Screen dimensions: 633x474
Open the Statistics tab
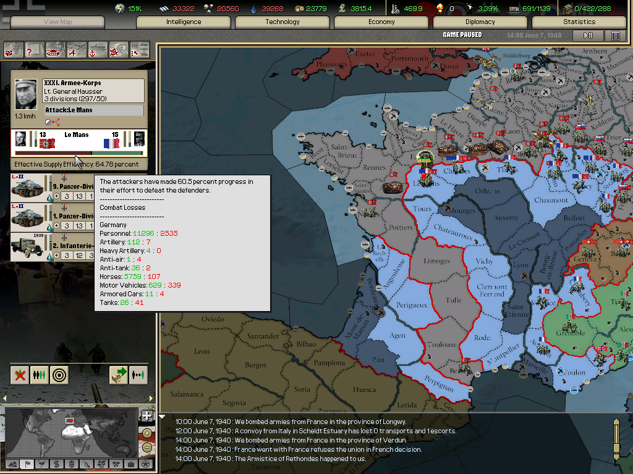coord(579,22)
